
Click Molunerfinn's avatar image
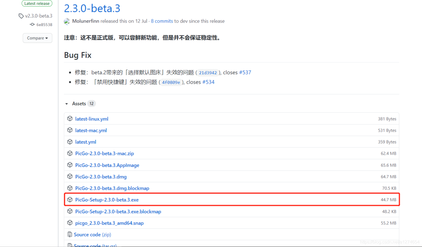(67, 21)
